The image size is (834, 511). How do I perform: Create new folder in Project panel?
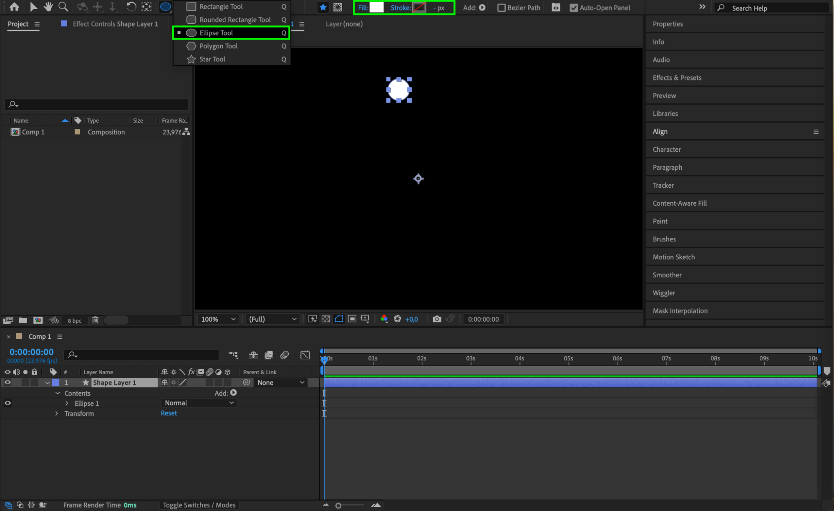tap(23, 320)
